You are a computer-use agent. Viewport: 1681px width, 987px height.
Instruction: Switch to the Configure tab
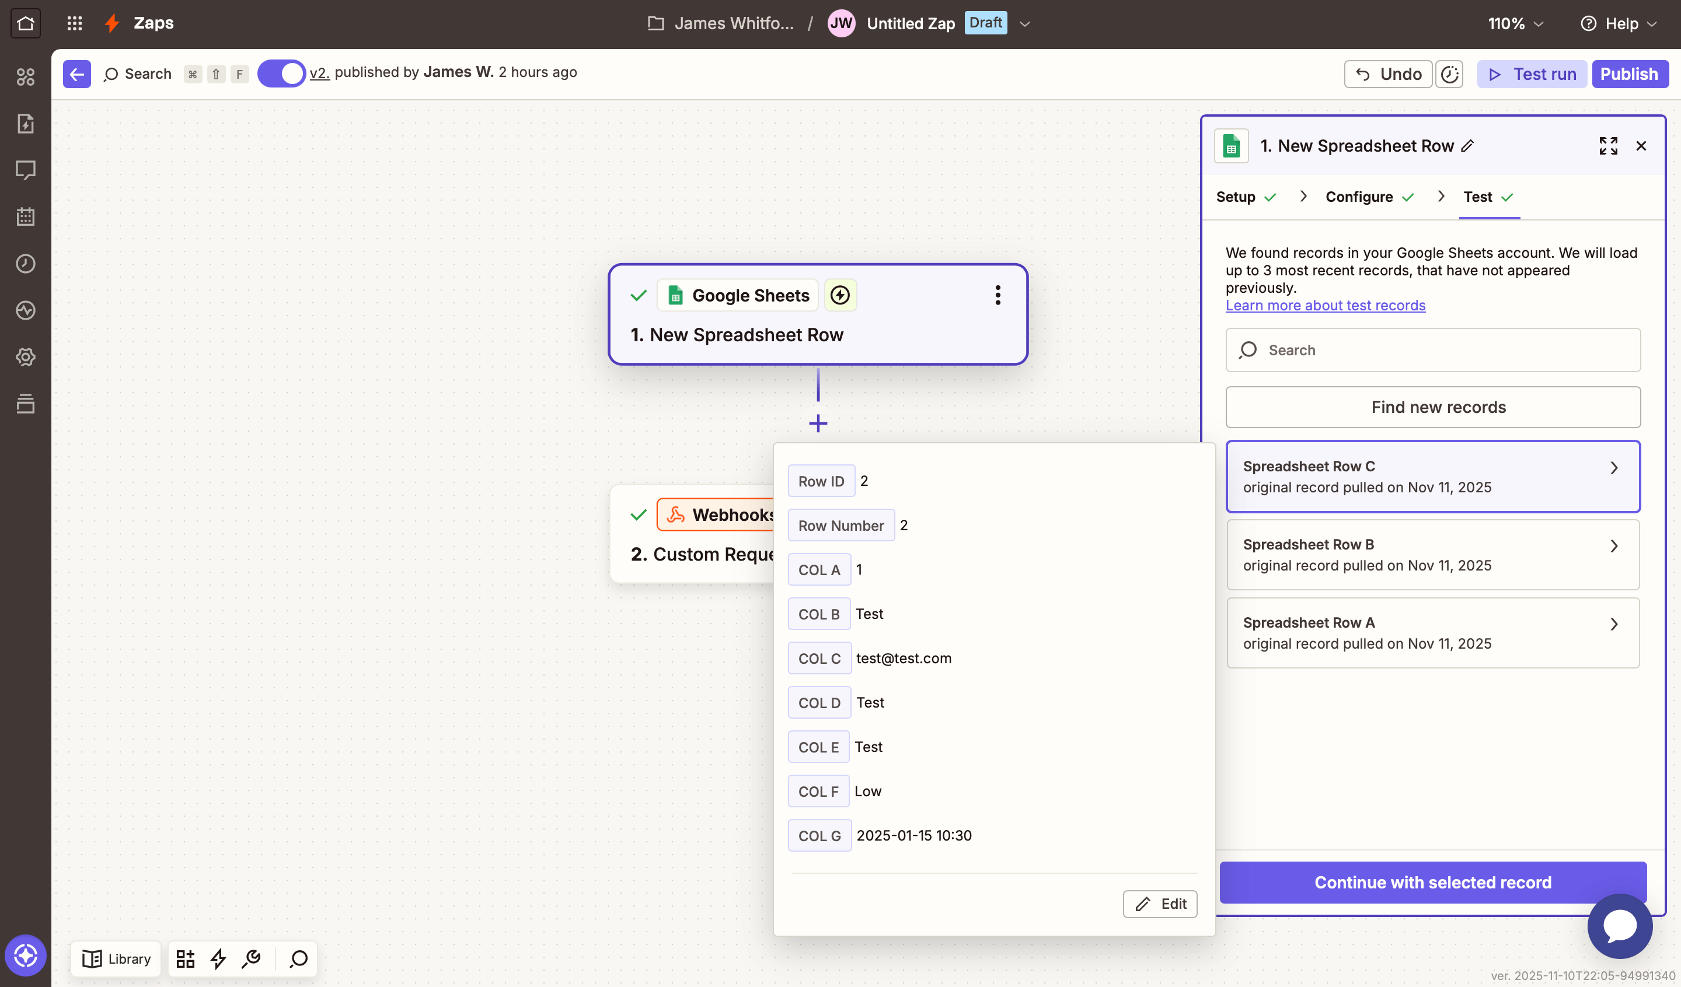tap(1359, 197)
